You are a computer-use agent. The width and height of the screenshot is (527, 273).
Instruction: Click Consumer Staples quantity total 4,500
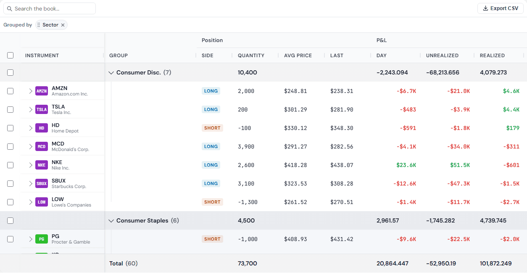246,220
